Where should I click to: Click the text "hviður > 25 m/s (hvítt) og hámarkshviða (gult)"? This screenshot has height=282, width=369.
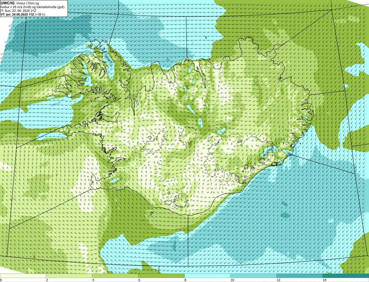coord(33,7)
